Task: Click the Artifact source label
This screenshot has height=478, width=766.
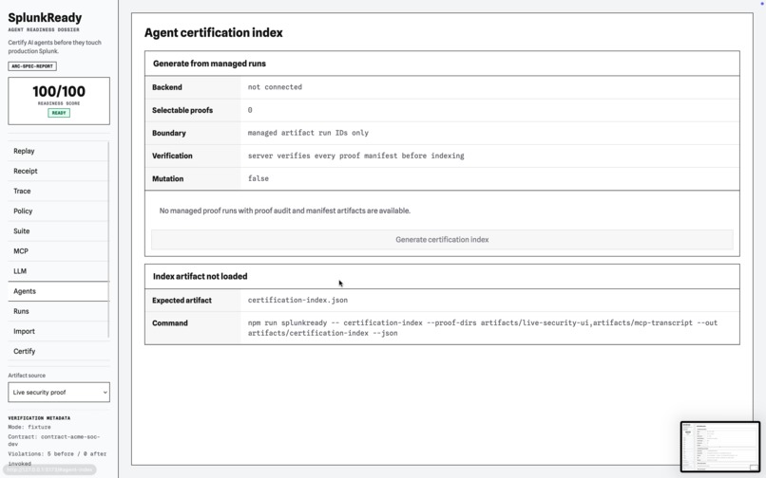Action: click(x=27, y=376)
